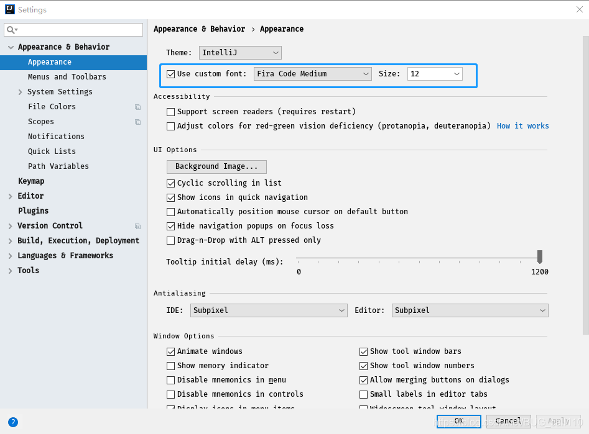
Task: Enable Support screen readers
Action: 170,111
